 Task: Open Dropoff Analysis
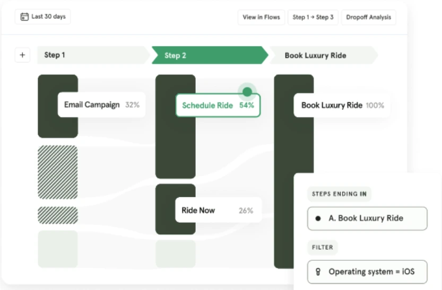[368, 17]
